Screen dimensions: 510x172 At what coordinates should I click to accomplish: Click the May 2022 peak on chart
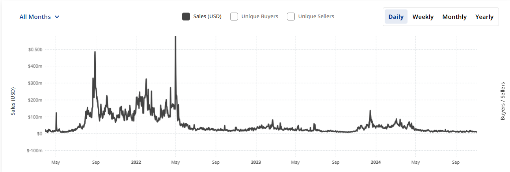coord(175,38)
